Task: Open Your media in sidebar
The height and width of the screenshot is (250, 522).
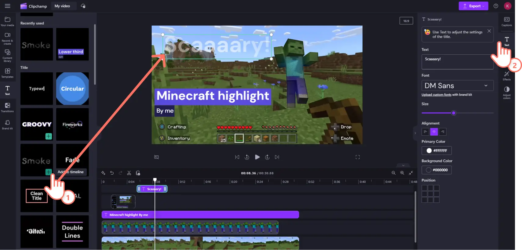Action: (x=7, y=21)
